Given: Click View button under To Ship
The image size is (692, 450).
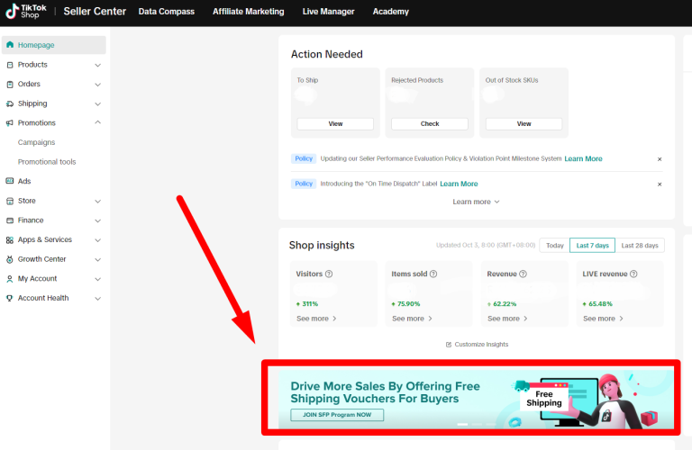Looking at the screenshot, I should pos(335,124).
